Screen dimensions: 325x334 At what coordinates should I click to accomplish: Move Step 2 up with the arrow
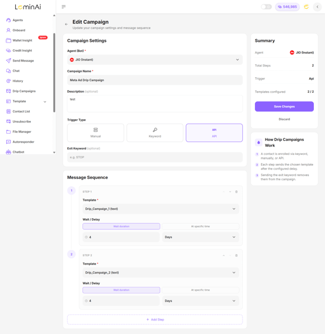coord(224,256)
